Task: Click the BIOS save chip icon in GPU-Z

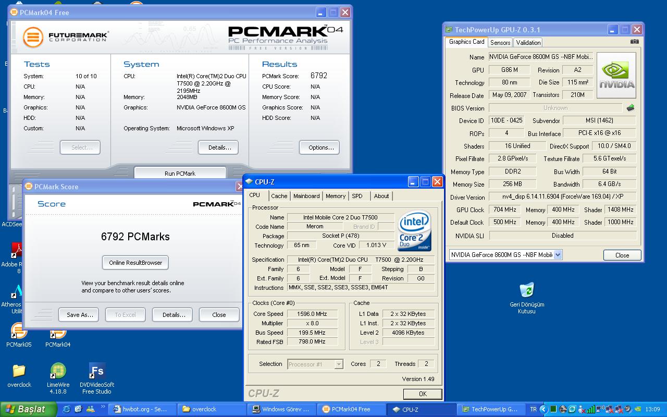Action: click(631, 108)
